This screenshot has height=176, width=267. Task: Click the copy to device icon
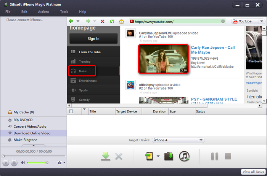pyautogui.click(x=149, y=156)
